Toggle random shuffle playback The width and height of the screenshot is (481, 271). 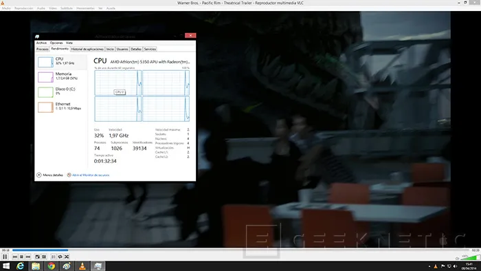[x=67, y=257]
